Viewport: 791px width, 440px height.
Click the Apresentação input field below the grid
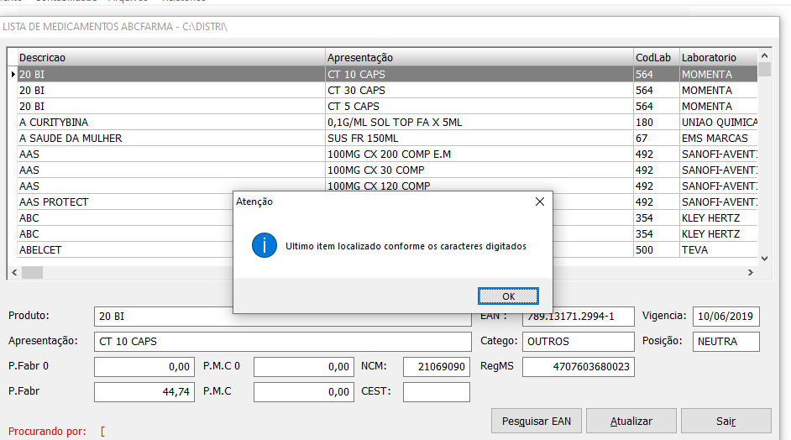pos(282,342)
